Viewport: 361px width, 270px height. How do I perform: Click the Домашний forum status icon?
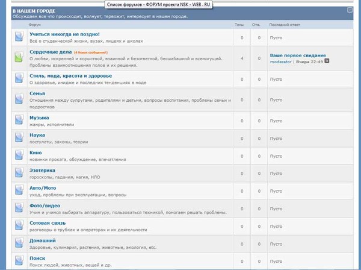pyautogui.click(x=19, y=243)
